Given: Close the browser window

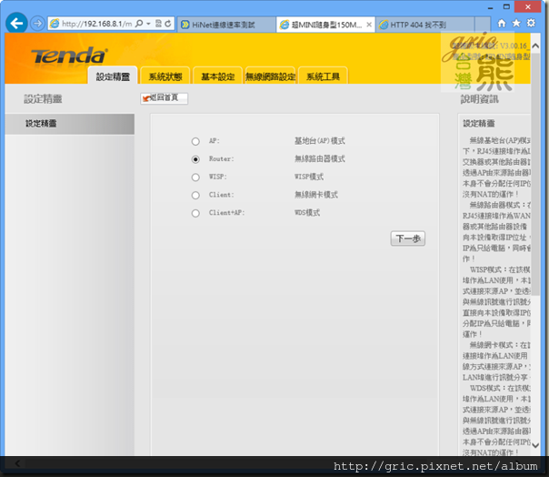Looking at the screenshot, I should pyautogui.click(x=528, y=7).
